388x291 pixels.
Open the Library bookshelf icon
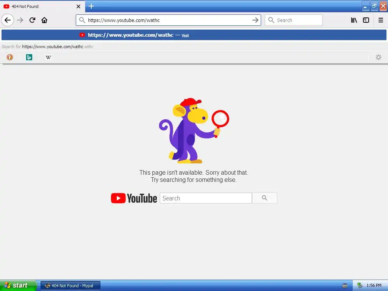pos(354,20)
